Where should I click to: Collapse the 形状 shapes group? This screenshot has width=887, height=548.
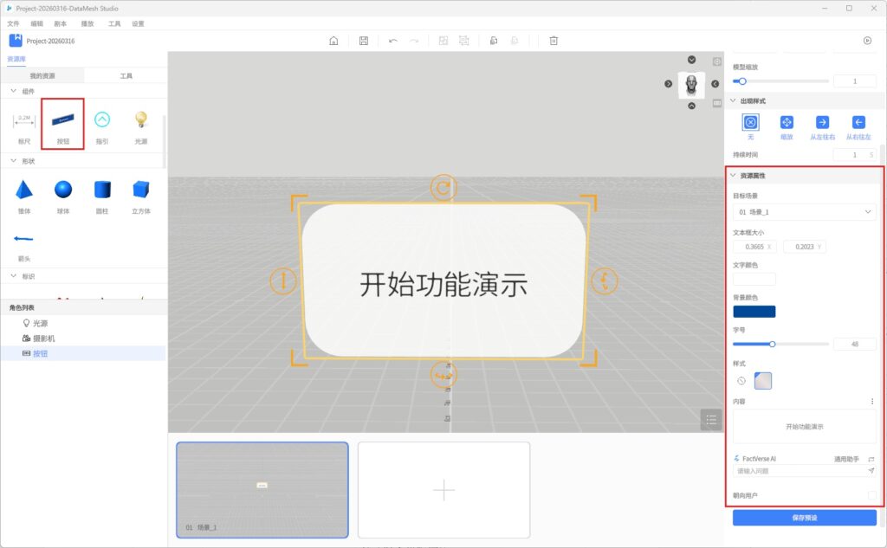(x=13, y=160)
